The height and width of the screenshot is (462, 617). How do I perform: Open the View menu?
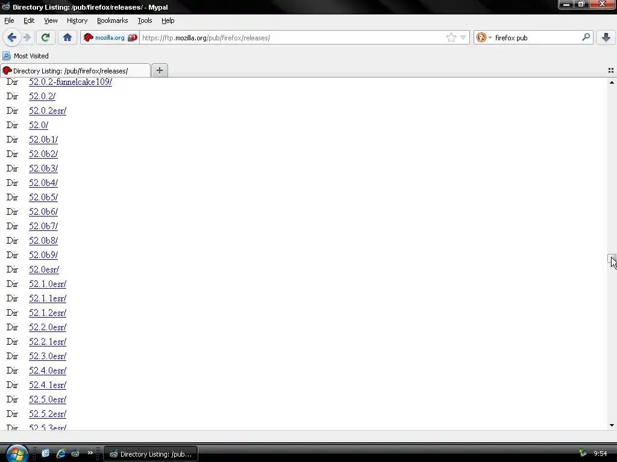tap(51, 20)
